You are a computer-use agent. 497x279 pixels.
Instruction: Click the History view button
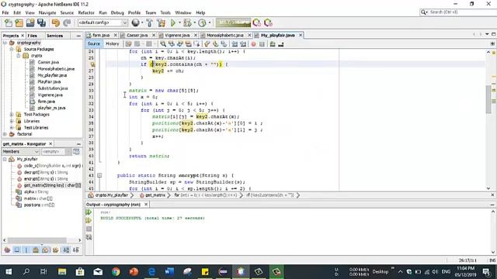[112, 44]
